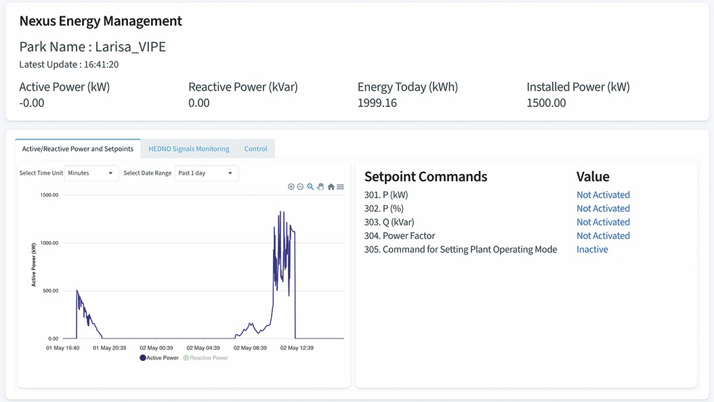Open the Select Time Unit dropdown

click(91, 173)
